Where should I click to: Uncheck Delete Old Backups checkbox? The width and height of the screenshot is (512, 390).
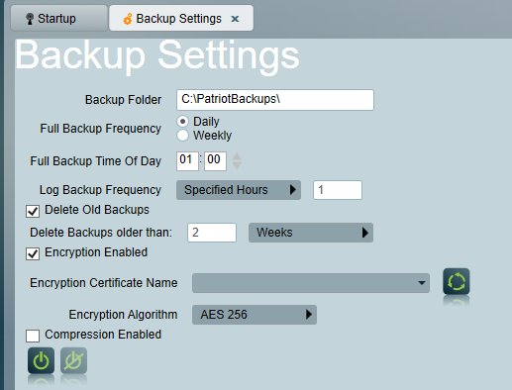coord(33,211)
